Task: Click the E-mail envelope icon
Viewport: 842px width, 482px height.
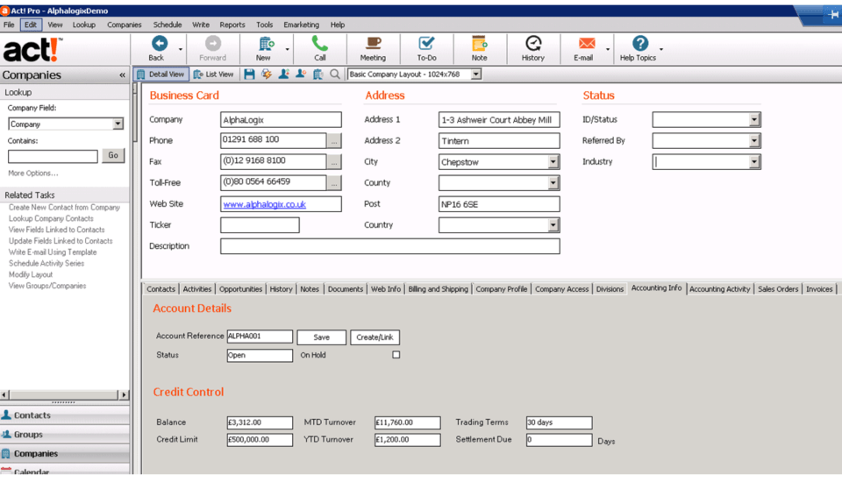Action: click(587, 43)
